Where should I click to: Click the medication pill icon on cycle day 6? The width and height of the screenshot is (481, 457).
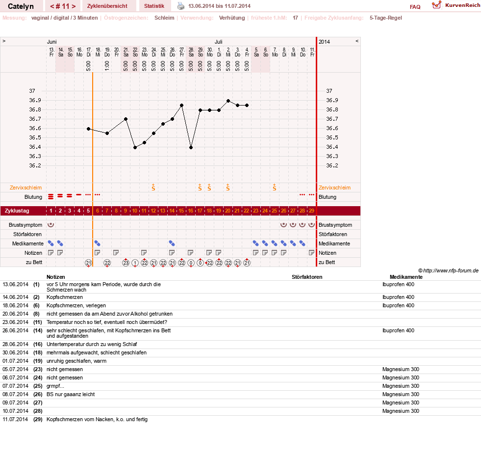pos(98,243)
